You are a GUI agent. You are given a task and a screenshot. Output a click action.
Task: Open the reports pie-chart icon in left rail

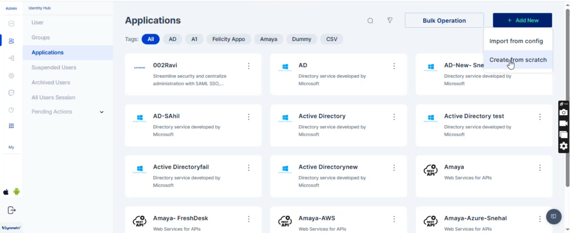point(11,110)
